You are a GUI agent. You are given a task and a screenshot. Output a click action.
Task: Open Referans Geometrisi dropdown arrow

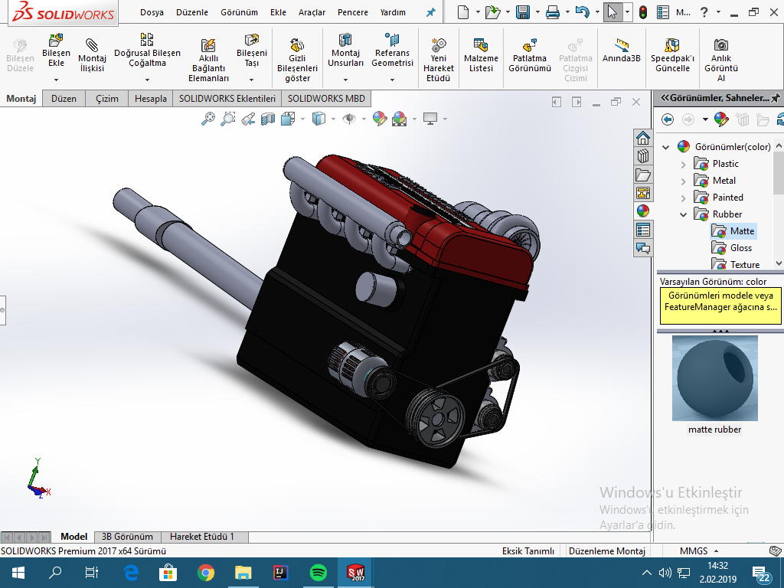(392, 80)
